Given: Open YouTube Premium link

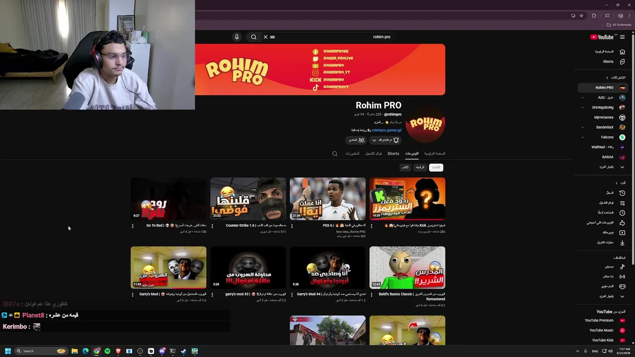Looking at the screenshot, I should coord(604,320).
